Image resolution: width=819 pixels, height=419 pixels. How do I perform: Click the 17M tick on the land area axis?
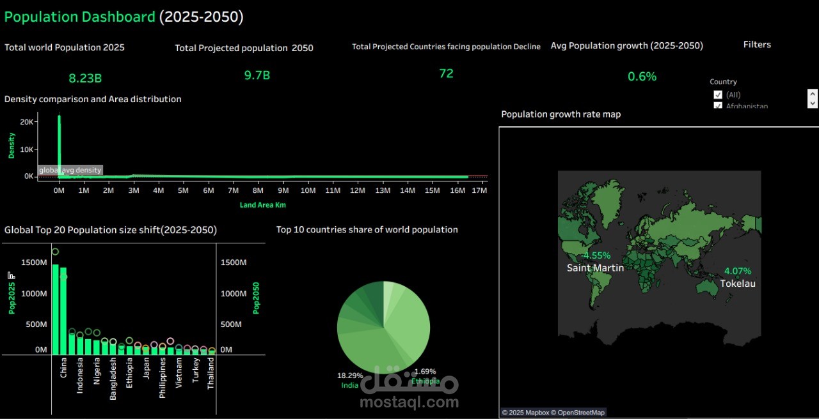[480, 190]
